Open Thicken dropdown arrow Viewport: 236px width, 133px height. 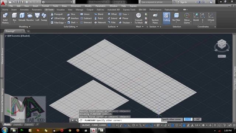pyautogui.click(x=131, y=23)
